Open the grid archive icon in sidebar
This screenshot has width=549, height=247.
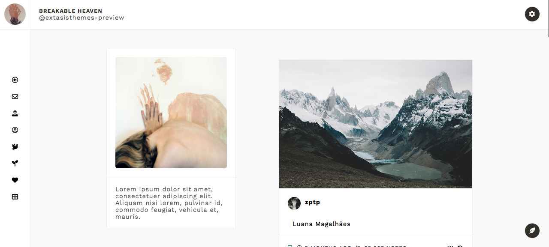pyautogui.click(x=15, y=197)
